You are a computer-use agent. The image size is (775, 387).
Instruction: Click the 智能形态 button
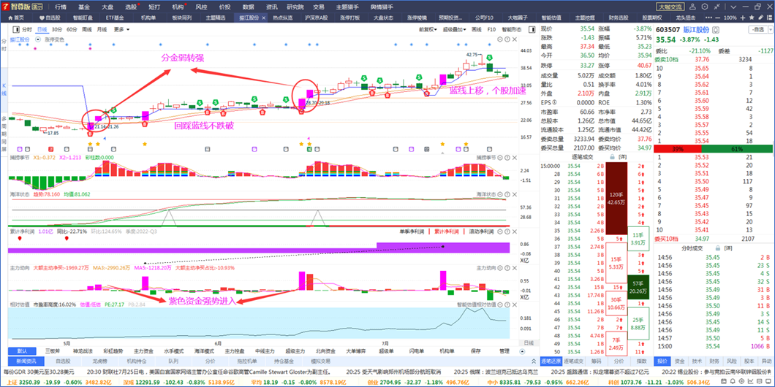(512, 30)
